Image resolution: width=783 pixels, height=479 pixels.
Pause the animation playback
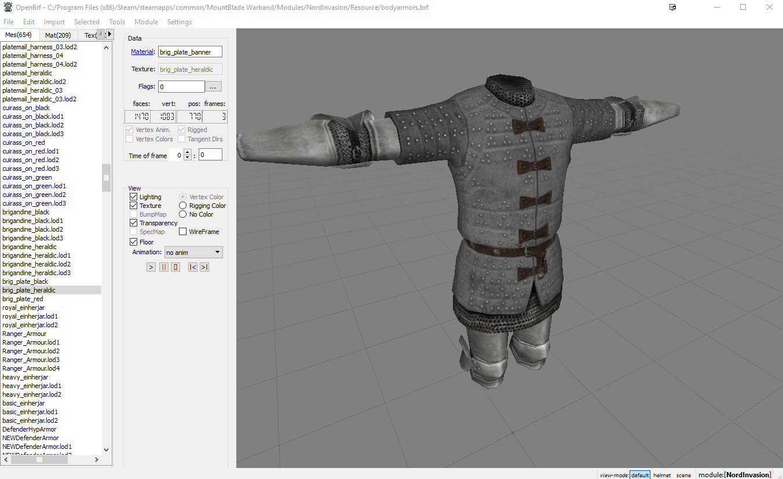click(x=164, y=267)
